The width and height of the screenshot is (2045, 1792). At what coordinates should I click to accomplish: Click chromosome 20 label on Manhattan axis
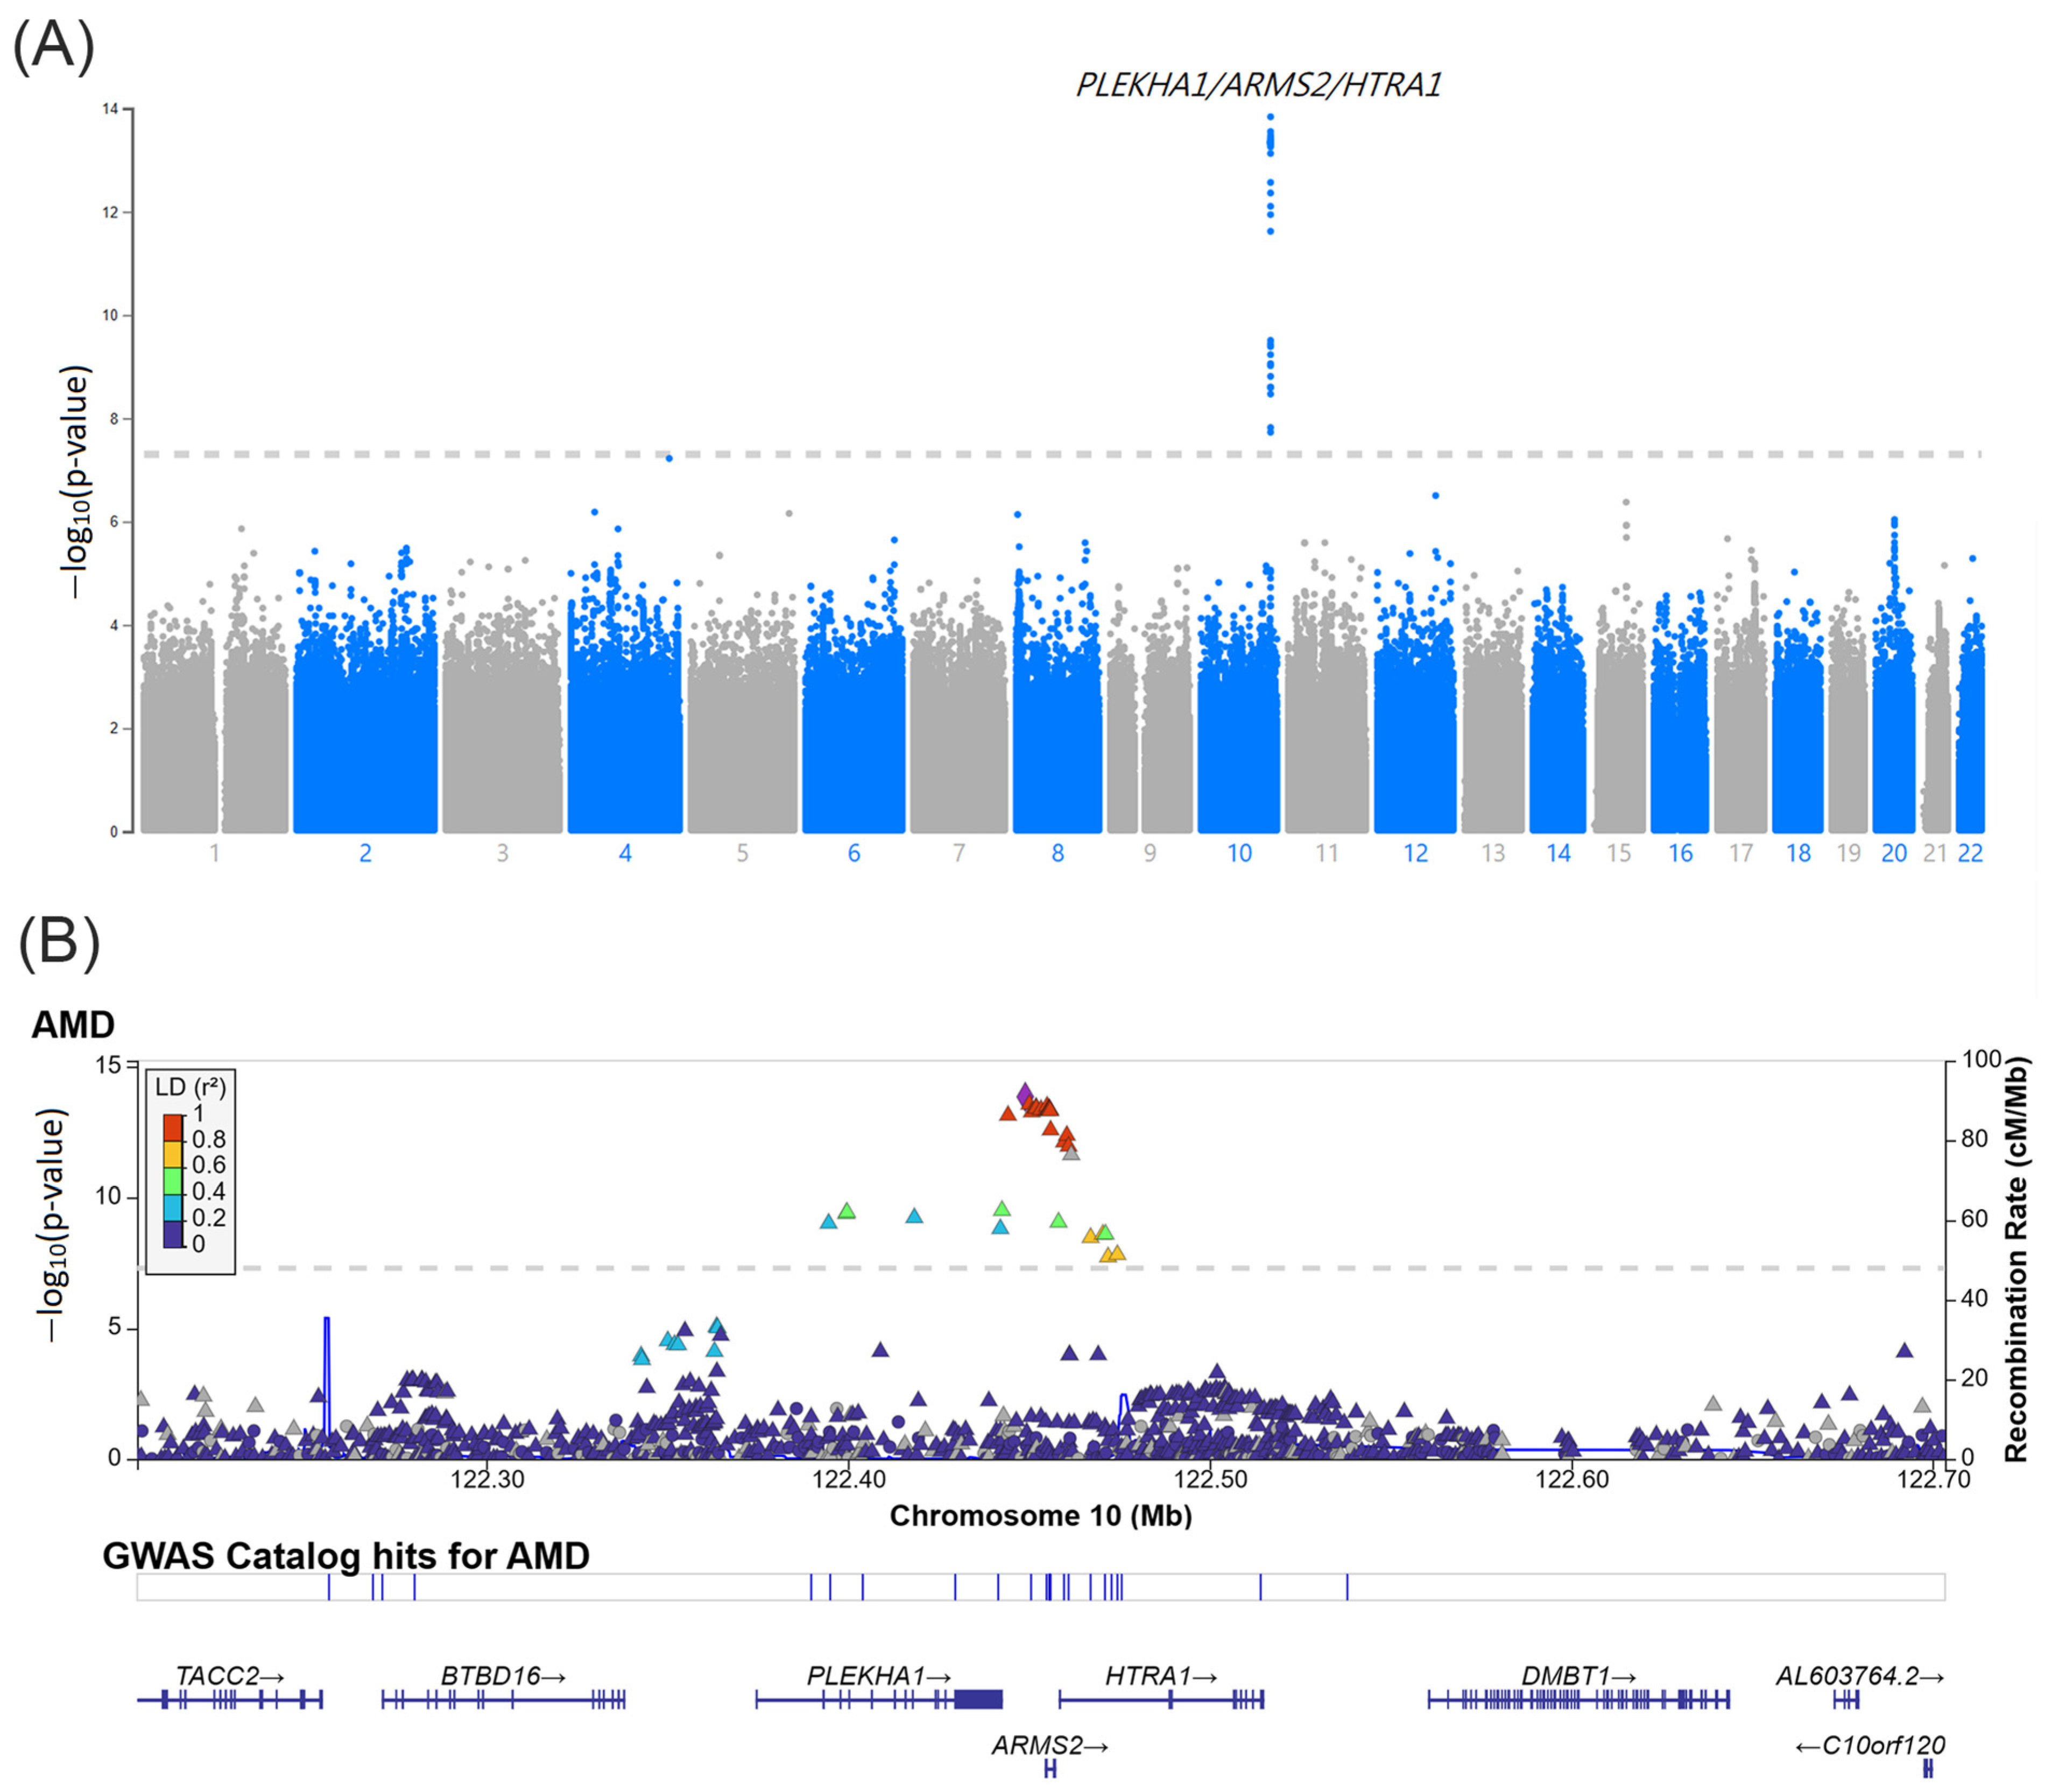(1894, 853)
